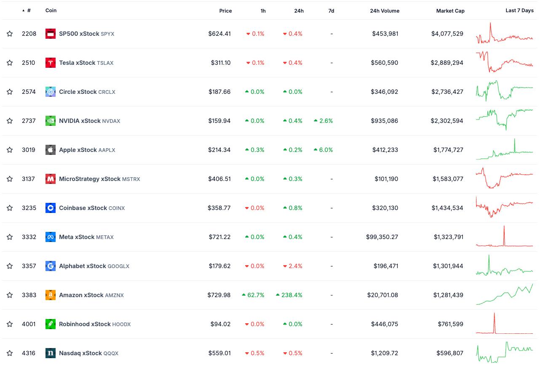Screen dimensions: 551x367
Task: Toggle the MicroStrategy xStock star
Action: click(10, 179)
